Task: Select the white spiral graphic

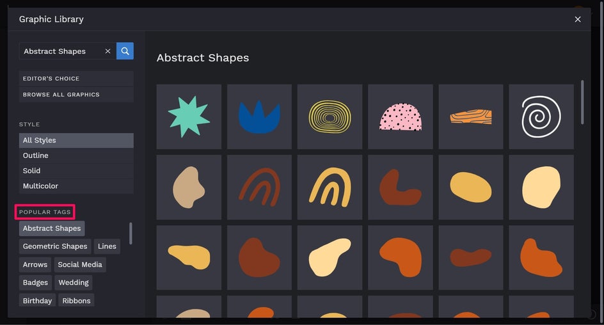Action: (541, 116)
